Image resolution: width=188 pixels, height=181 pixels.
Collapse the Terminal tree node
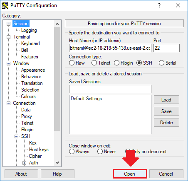8,37
